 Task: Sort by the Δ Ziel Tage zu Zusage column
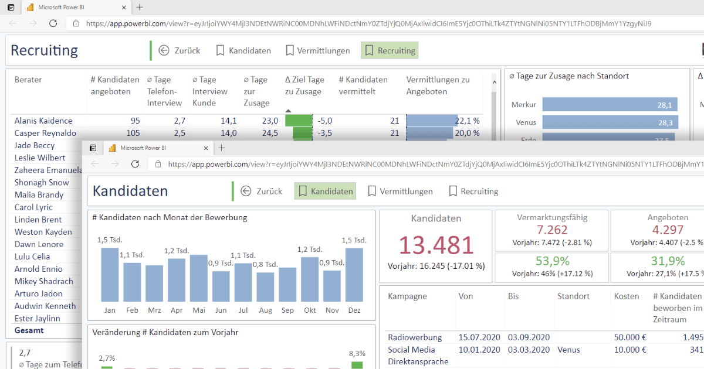(x=304, y=86)
